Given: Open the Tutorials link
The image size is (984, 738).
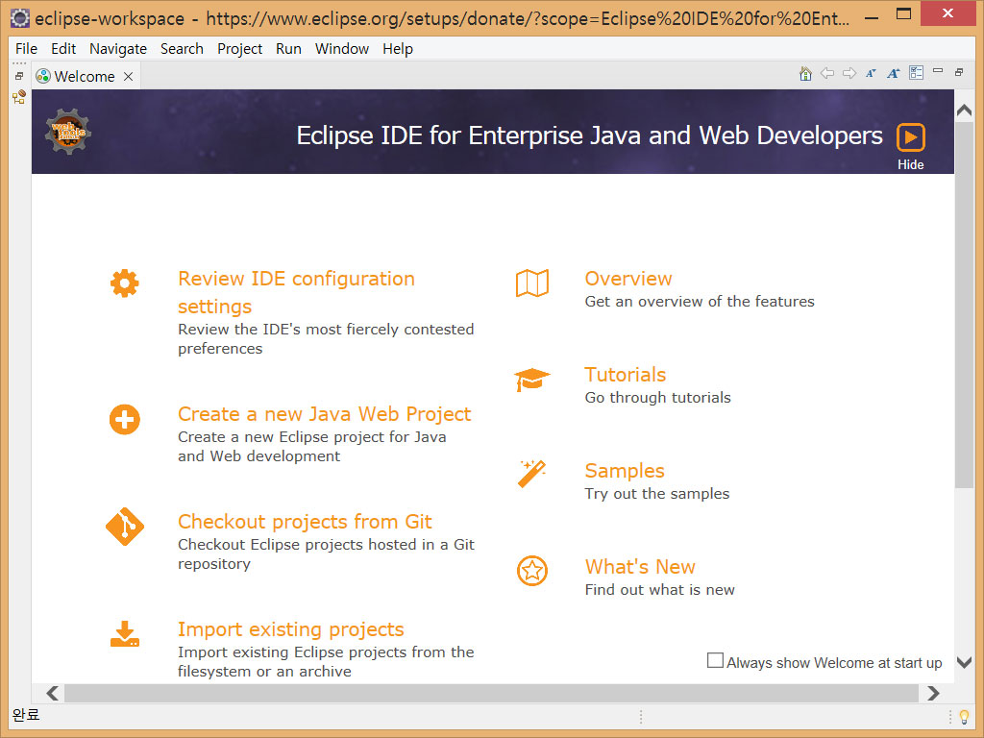Looking at the screenshot, I should 625,375.
